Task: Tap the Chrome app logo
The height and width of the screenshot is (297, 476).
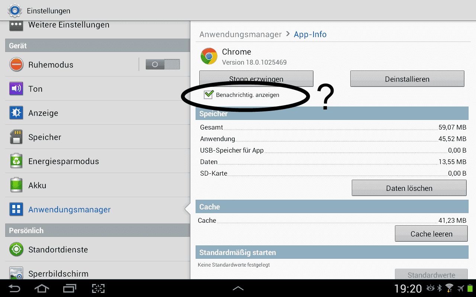Action: click(209, 56)
